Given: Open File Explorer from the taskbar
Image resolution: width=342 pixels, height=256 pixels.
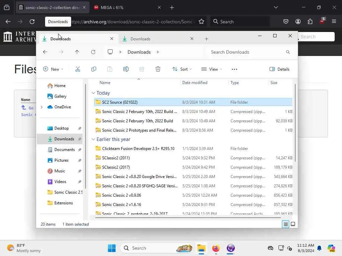Looking at the screenshot, I should coord(201,248).
